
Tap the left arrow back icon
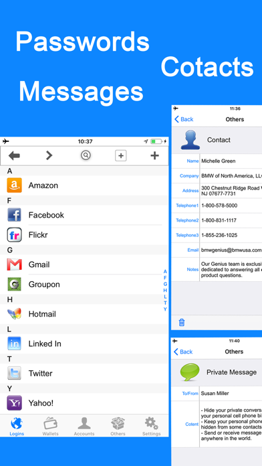coord(14,156)
